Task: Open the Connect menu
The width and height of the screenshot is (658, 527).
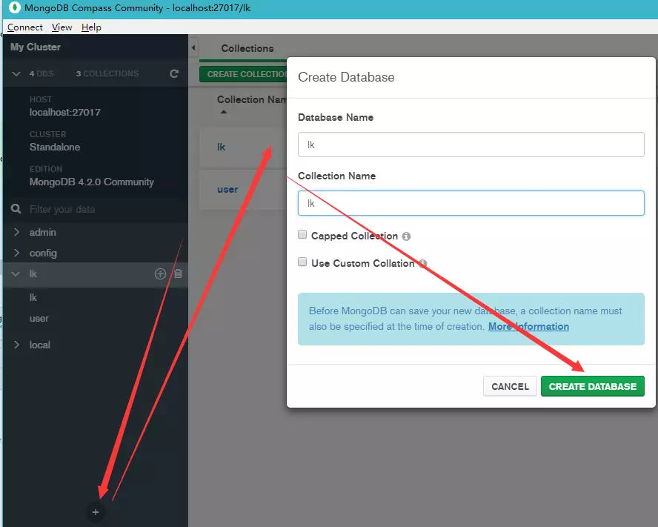Action: (24, 27)
